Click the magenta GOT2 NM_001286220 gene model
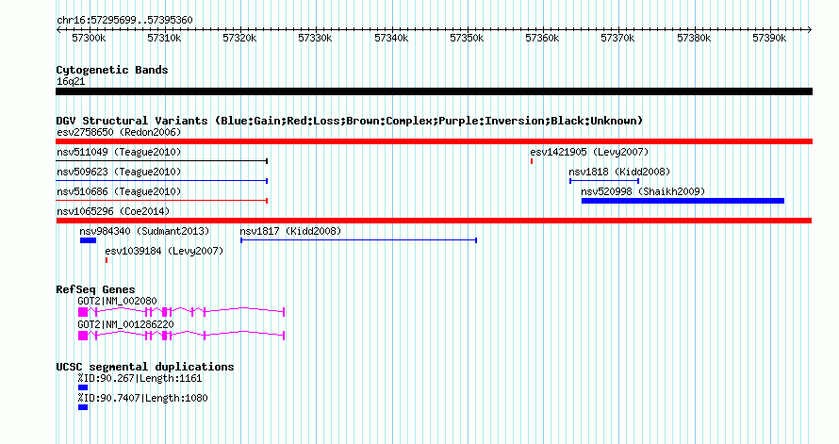The width and height of the screenshot is (839, 444). tap(181, 336)
